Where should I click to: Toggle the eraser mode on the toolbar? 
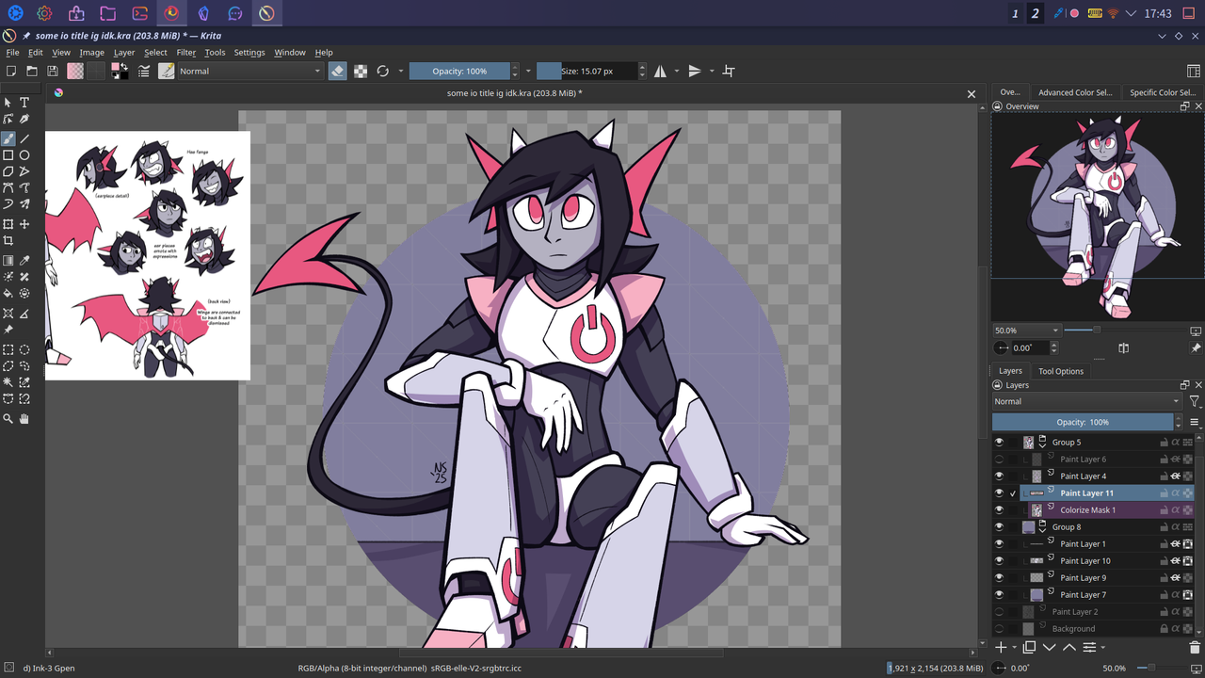pos(337,71)
